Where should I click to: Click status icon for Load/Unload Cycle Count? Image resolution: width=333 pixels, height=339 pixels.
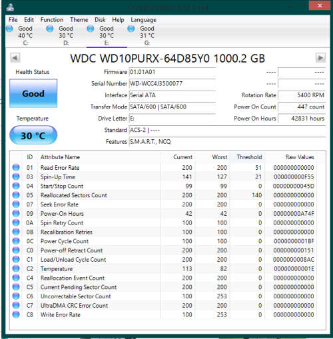[x=16, y=259]
